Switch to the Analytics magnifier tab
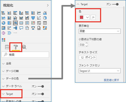This screenshot has width=126, height=102. (24, 47)
